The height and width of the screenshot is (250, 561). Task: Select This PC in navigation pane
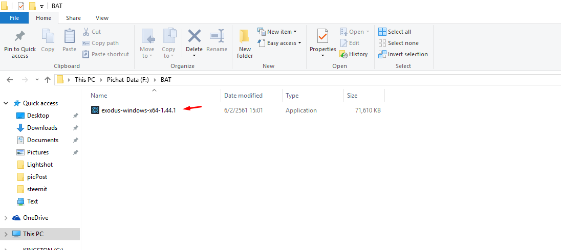33,234
